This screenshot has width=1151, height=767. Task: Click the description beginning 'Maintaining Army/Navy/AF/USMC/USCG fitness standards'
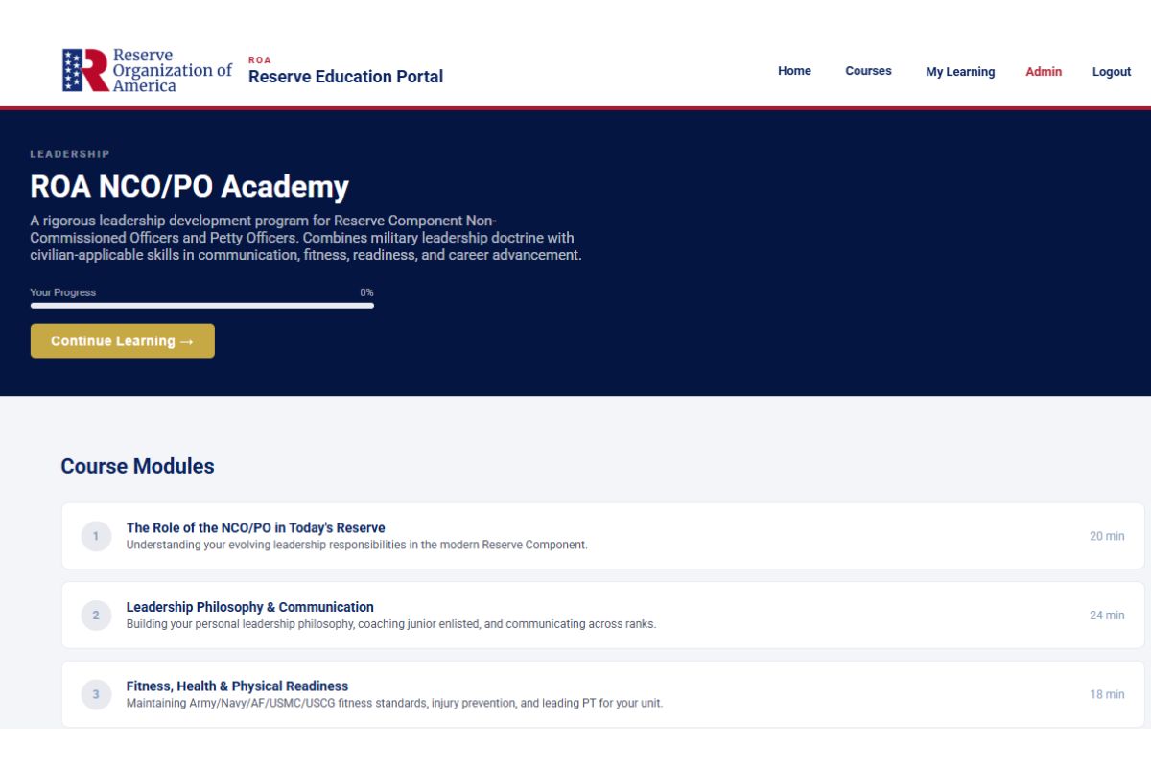[x=394, y=703]
